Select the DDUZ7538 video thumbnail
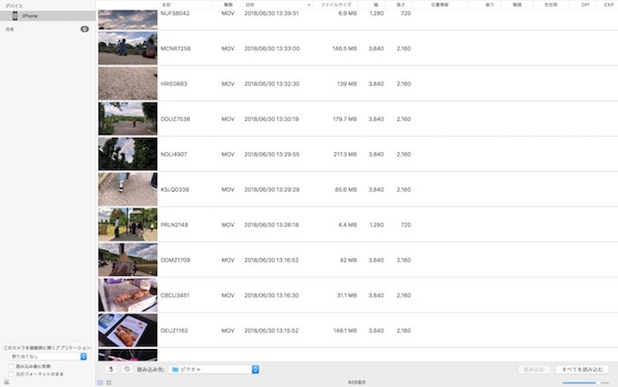 pos(127,118)
